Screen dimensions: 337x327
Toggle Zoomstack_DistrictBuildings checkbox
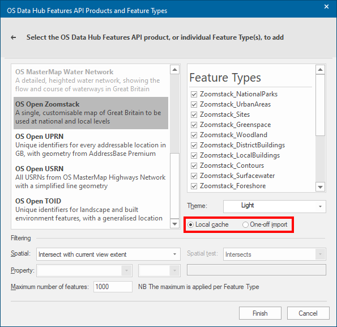point(194,145)
